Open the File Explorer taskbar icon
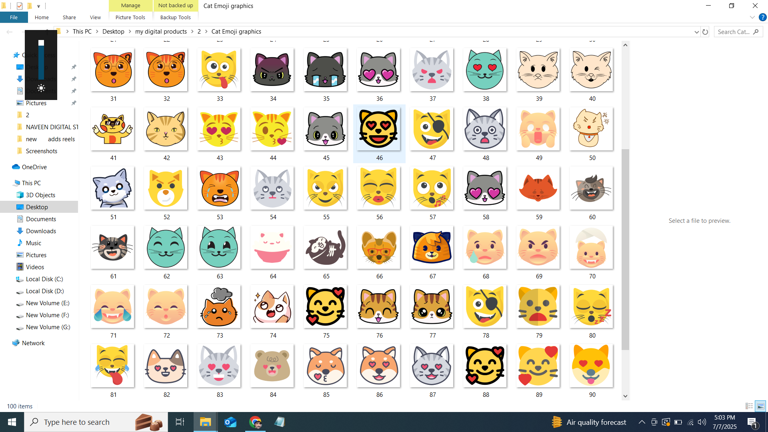 (x=205, y=422)
